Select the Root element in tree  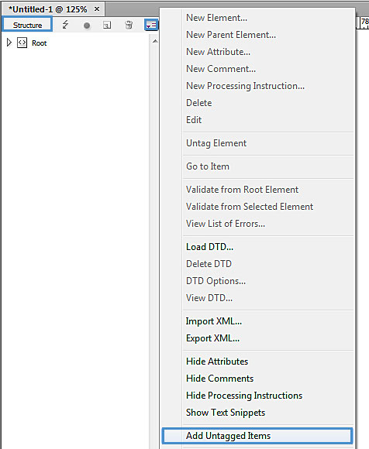coord(39,43)
